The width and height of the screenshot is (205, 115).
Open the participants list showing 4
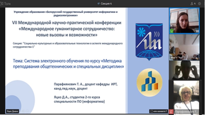(x=193, y=4)
